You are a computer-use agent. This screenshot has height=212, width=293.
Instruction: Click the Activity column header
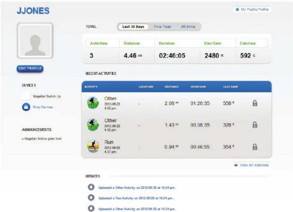91,87
